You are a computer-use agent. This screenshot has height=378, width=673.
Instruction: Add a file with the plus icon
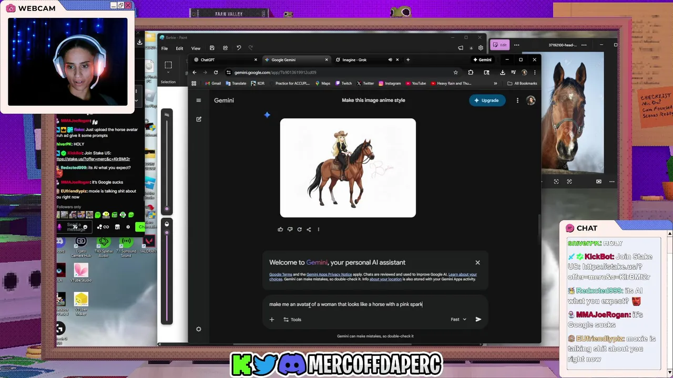272,319
